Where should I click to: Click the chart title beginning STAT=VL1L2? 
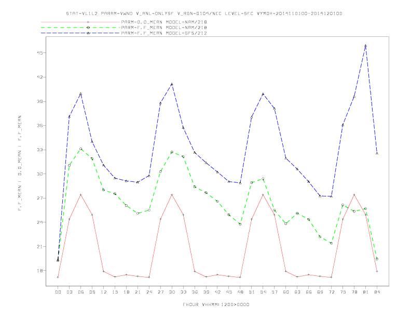204,14
